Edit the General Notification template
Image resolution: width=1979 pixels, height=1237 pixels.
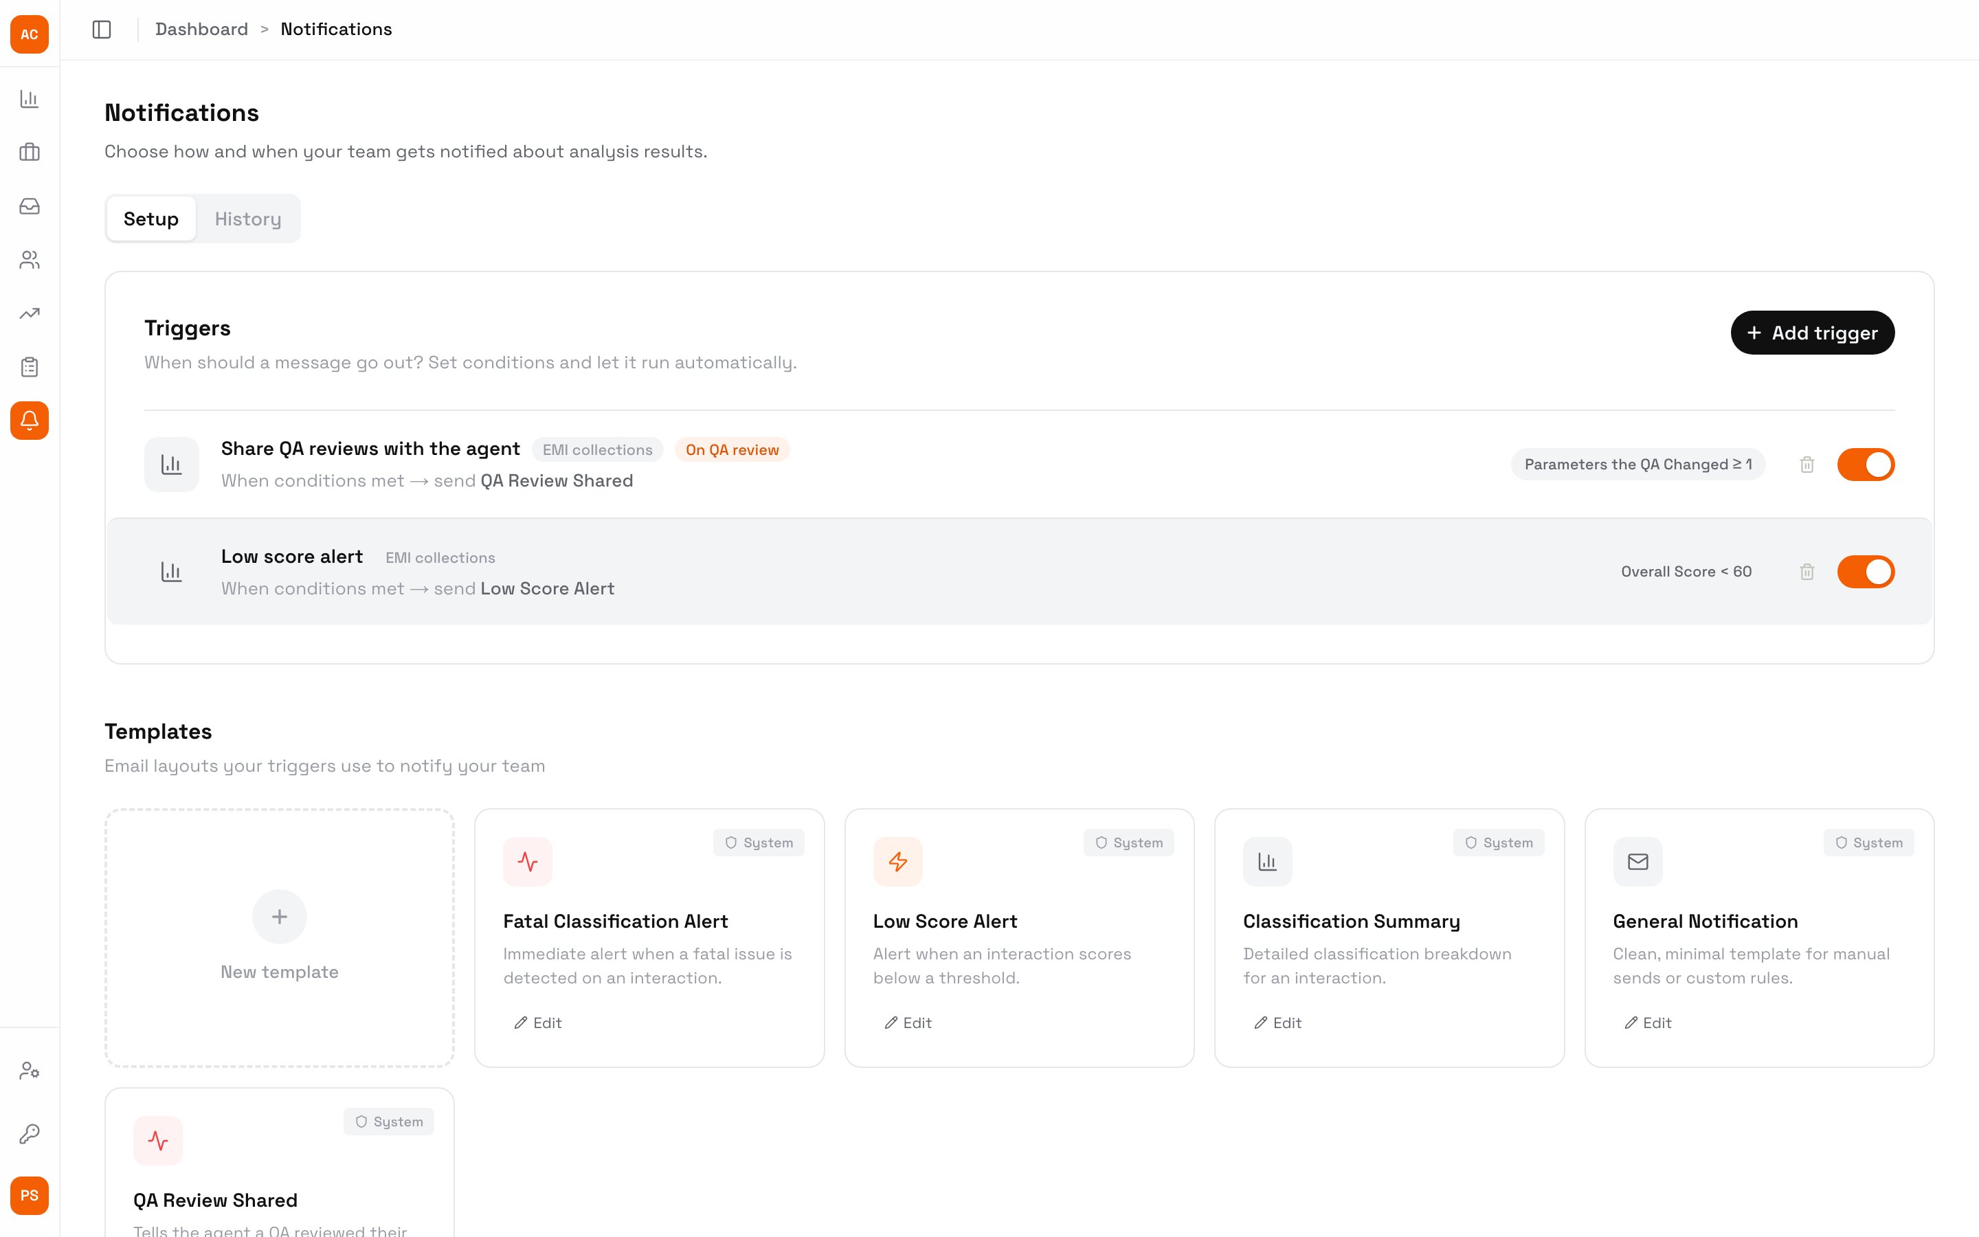pyautogui.click(x=1648, y=1023)
